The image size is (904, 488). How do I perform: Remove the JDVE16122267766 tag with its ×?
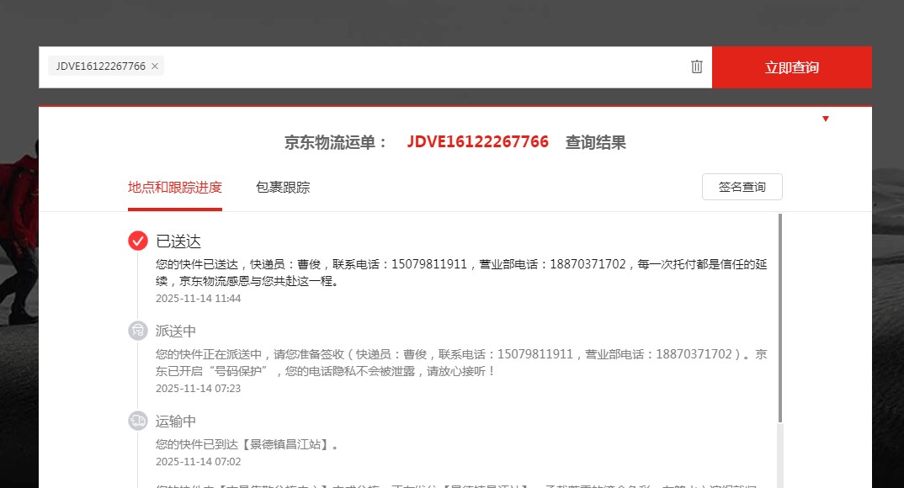coord(155,66)
